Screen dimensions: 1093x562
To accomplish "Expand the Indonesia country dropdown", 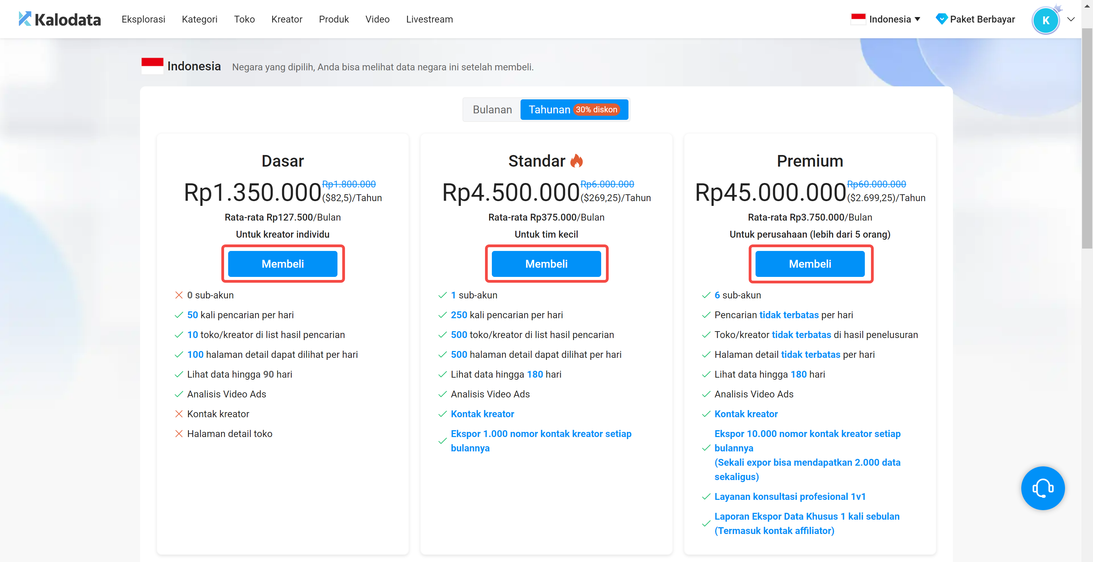I will (917, 19).
